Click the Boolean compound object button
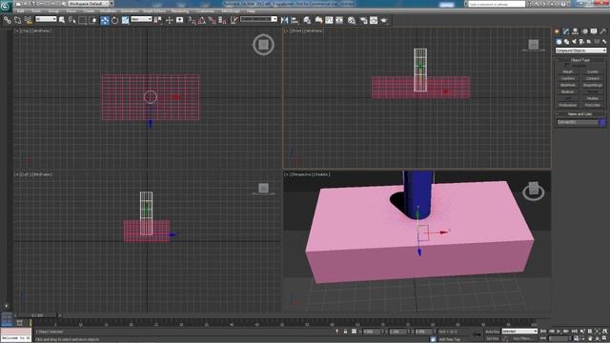The height and width of the screenshot is (343, 610). (x=568, y=91)
